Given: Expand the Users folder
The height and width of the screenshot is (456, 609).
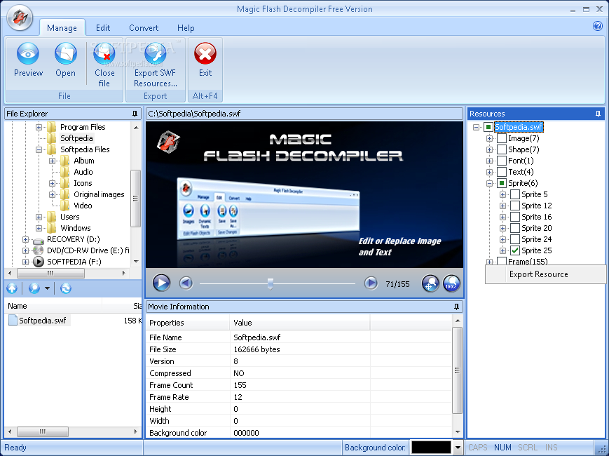Looking at the screenshot, I should pos(39,217).
